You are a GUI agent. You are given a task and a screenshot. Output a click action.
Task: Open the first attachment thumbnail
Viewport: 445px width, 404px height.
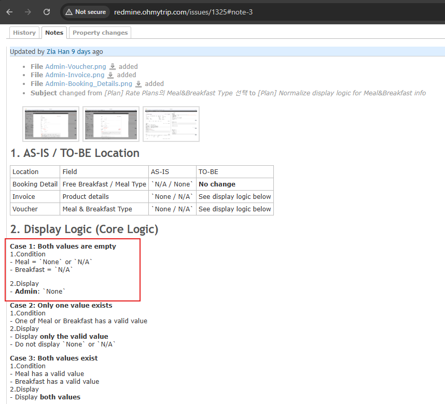point(51,124)
